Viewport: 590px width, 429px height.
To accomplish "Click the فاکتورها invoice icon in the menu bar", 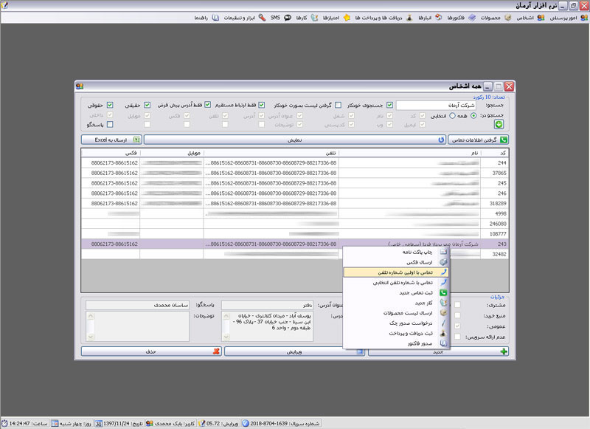I will click(x=472, y=18).
